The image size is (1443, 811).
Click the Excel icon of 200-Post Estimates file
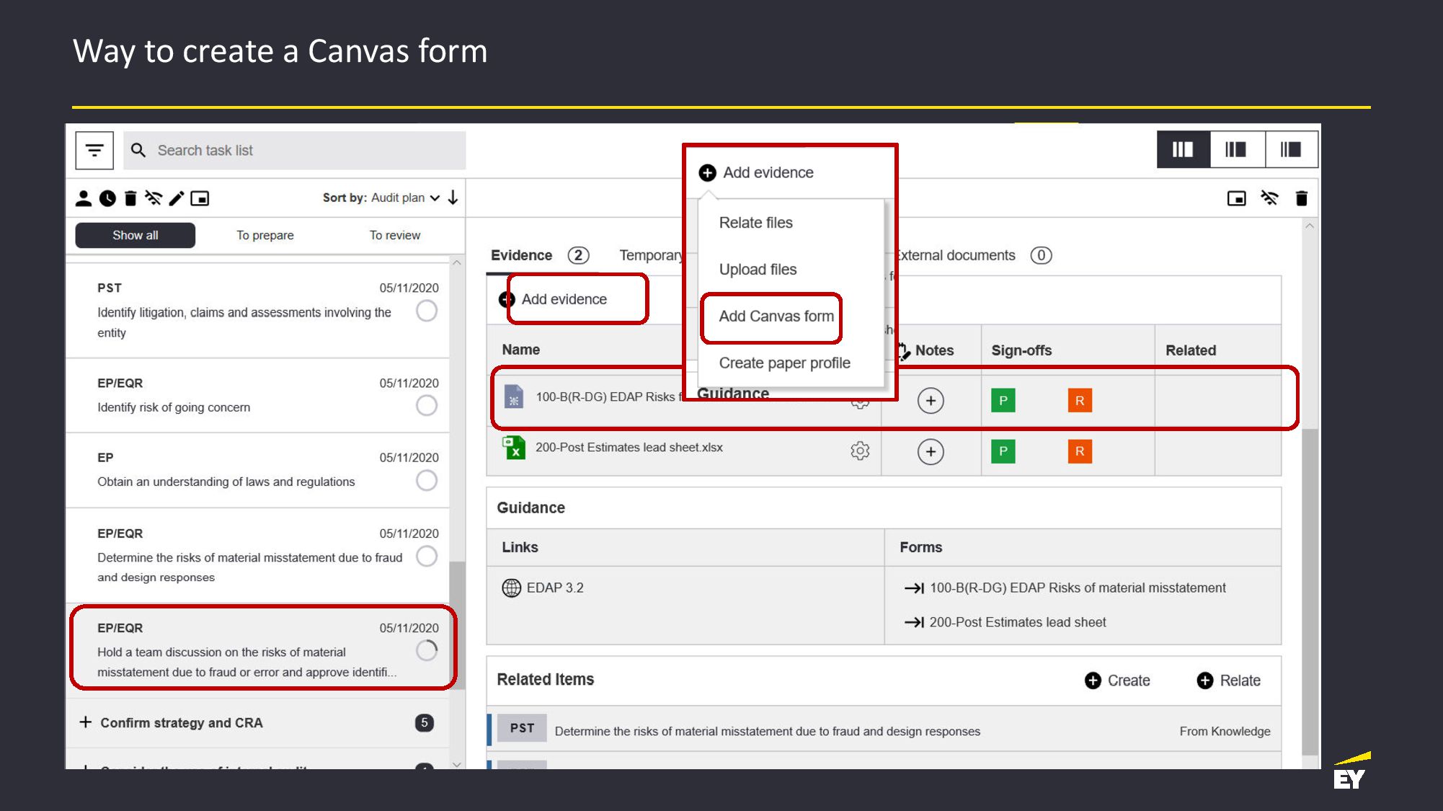(x=514, y=448)
